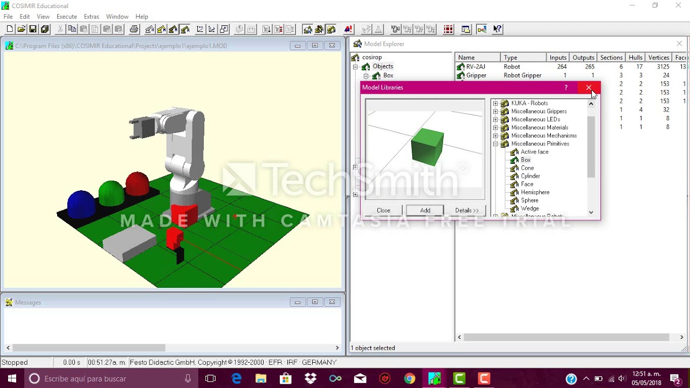Viewport: 690px width, 388px height.
Task: Click the Model Explorer horizontal scrollbar
Action: [x=571, y=337]
